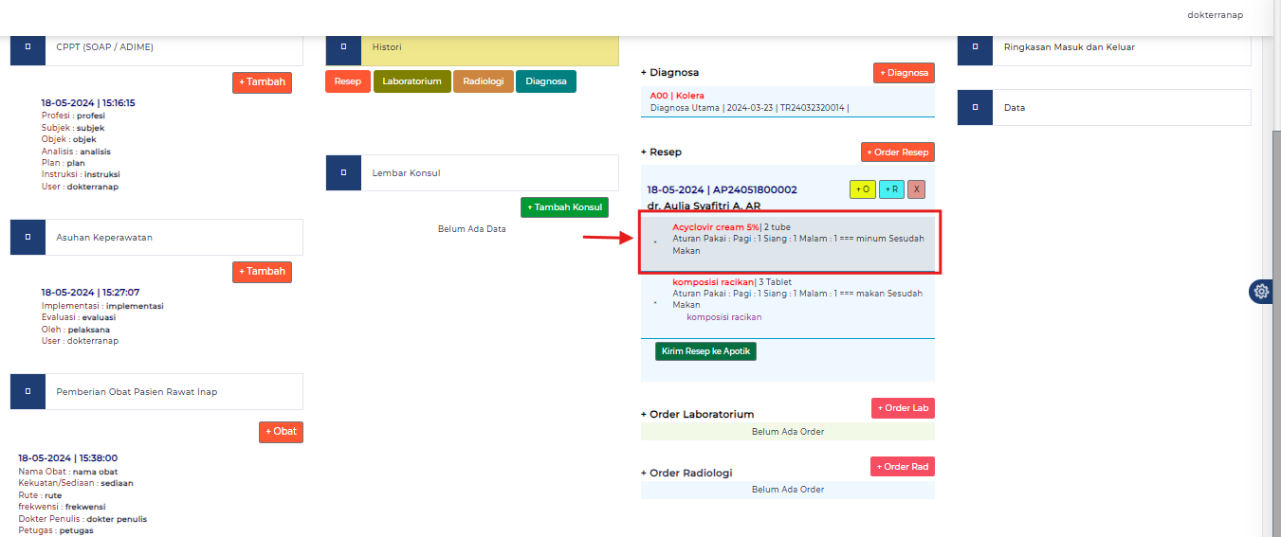Open the Resep history tab
Image resolution: width=1281 pixels, height=537 pixels.
[x=347, y=81]
